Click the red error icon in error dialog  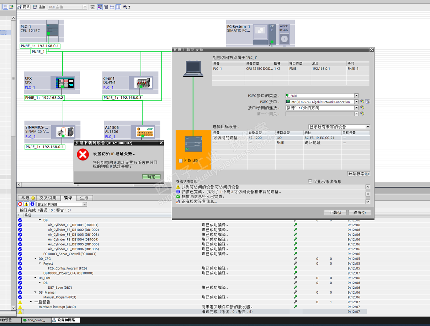click(x=83, y=154)
